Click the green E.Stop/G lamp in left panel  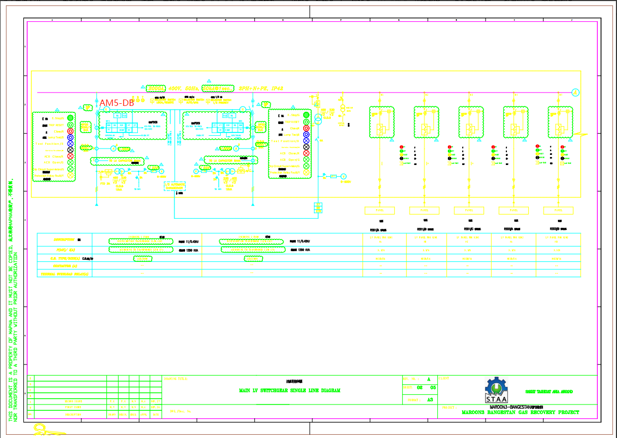point(70,118)
